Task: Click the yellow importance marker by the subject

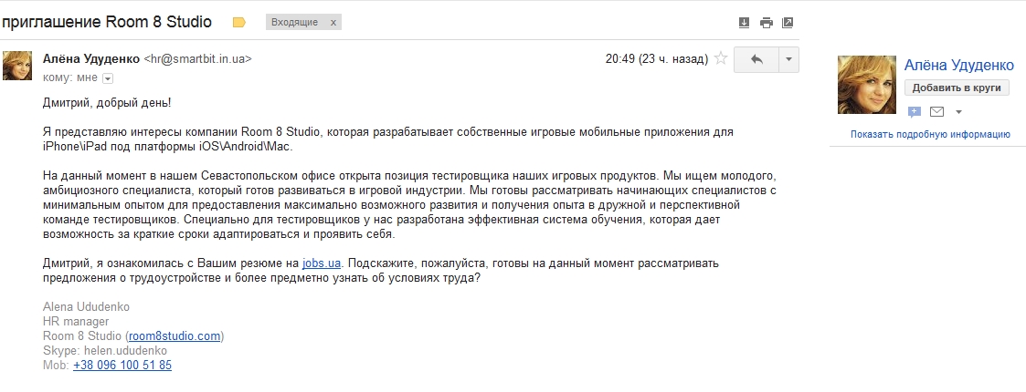Action: (x=239, y=22)
